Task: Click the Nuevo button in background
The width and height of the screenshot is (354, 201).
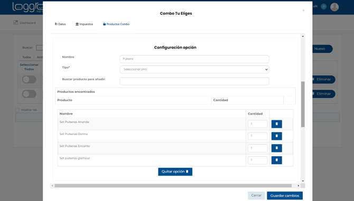Action: click(x=322, y=49)
